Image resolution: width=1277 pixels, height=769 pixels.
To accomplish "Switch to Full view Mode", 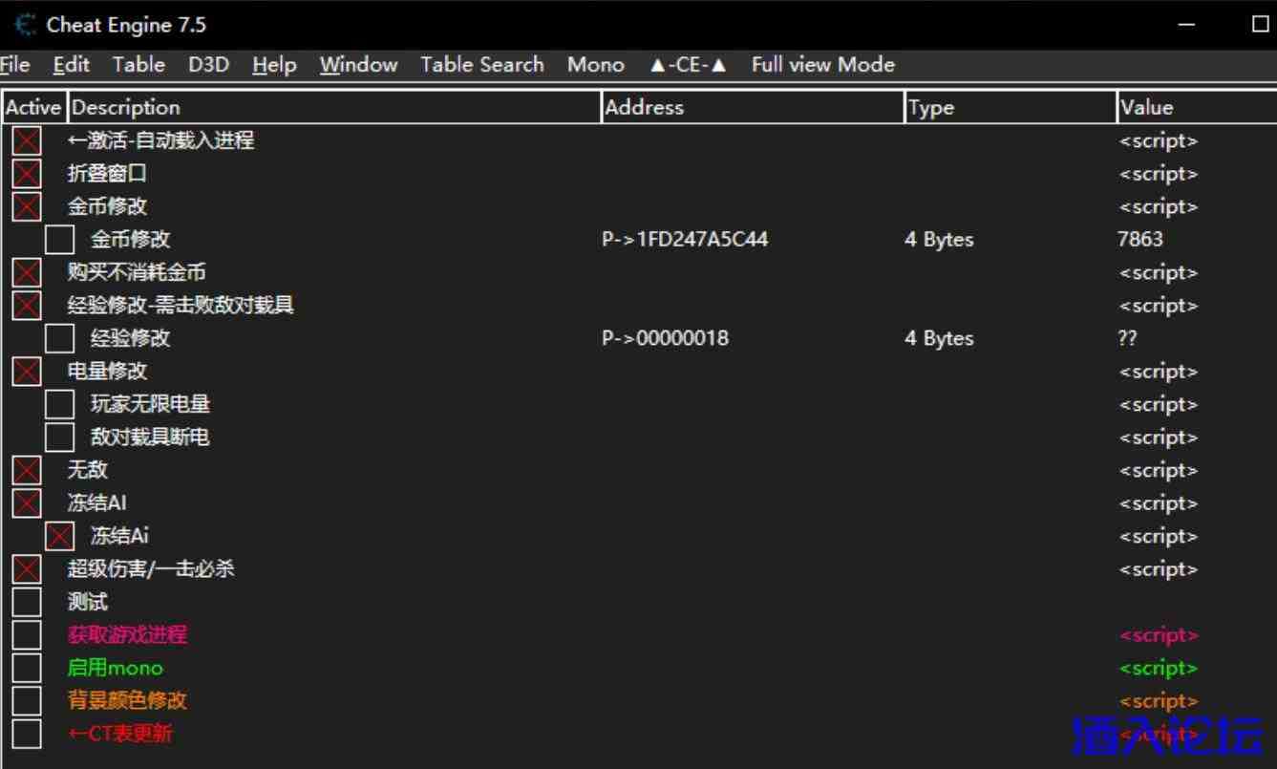I will 822,65.
